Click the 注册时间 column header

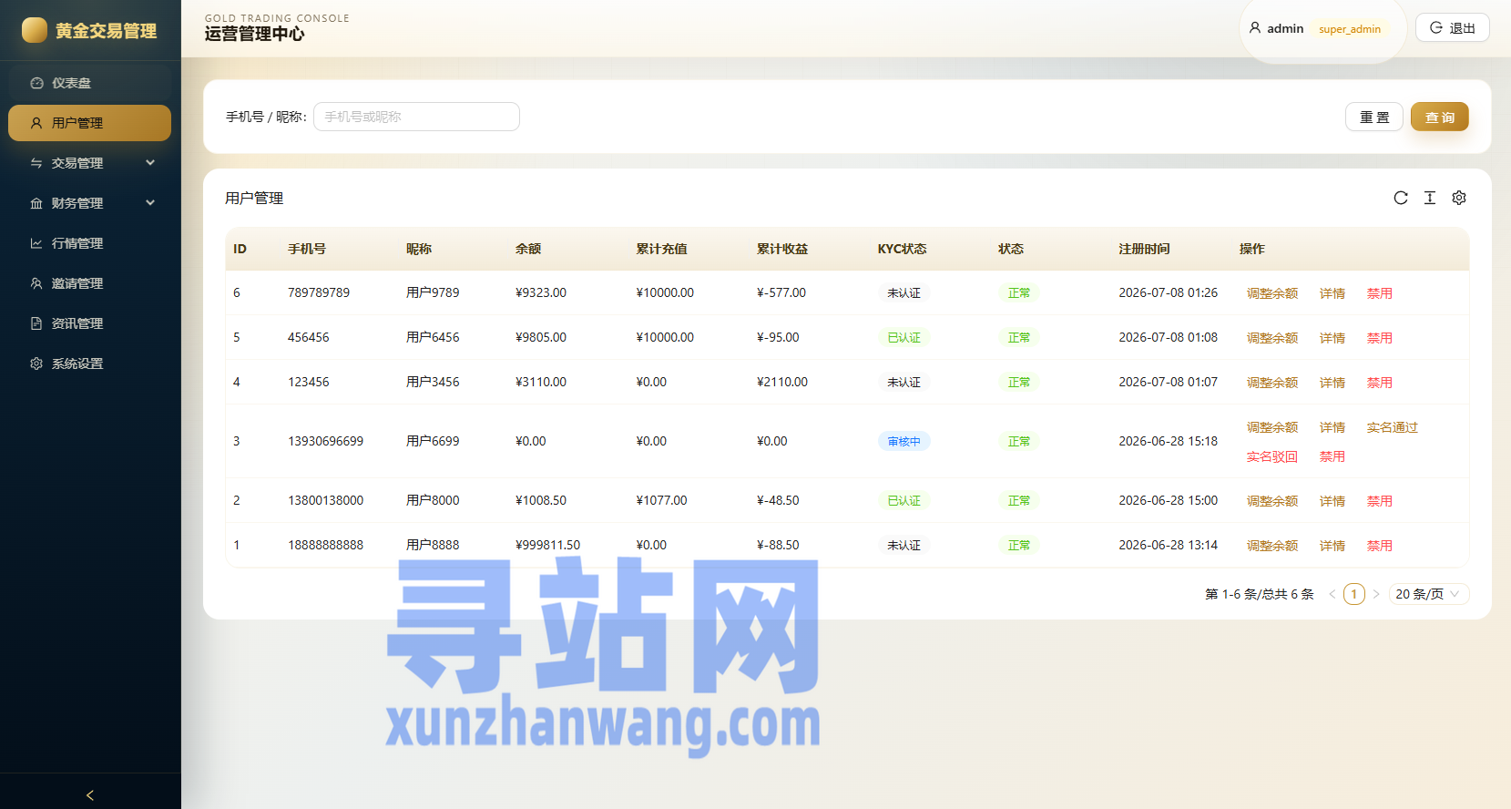click(1145, 249)
